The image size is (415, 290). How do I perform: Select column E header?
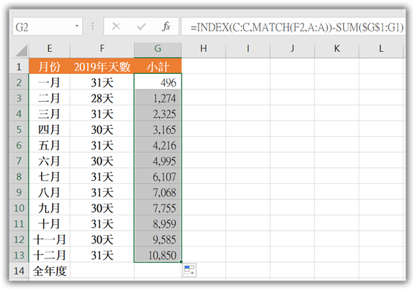click(x=49, y=49)
